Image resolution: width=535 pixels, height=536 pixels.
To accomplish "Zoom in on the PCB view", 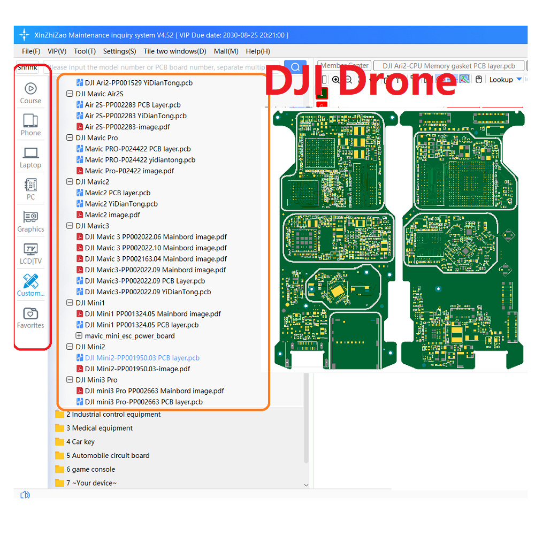I will coord(336,80).
